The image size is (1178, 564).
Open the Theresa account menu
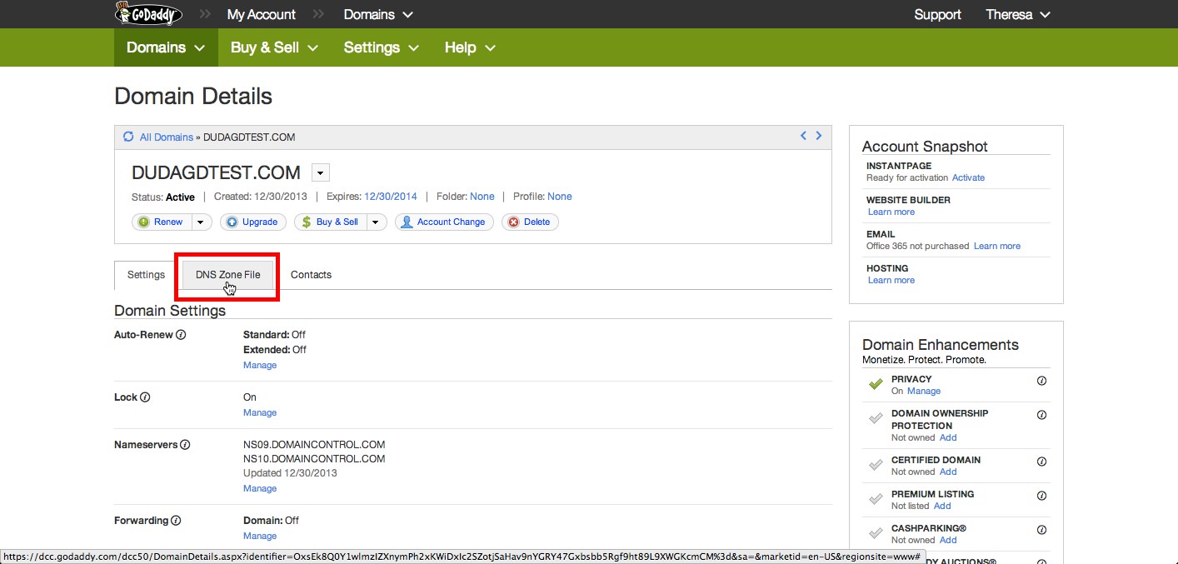1018,14
